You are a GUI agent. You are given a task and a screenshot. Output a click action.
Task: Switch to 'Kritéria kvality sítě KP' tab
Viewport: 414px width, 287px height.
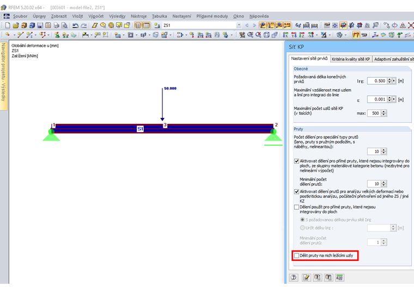(351, 59)
